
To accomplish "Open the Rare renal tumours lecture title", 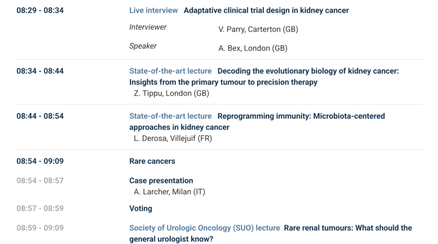I will click(348, 228).
